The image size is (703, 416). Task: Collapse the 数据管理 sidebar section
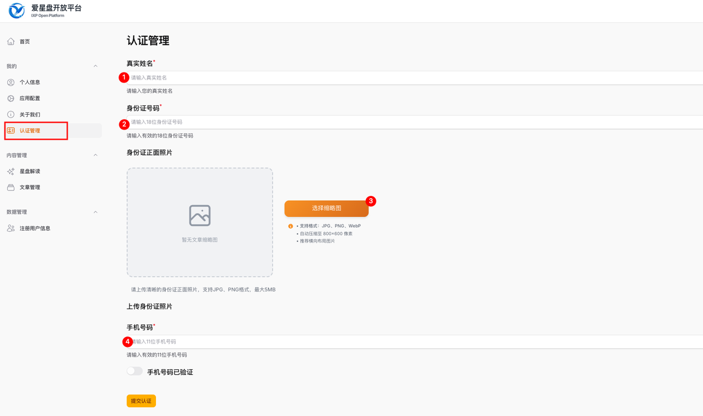coord(96,212)
